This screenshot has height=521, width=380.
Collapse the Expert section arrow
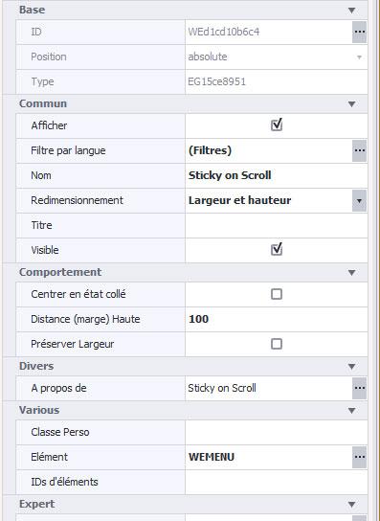tap(352, 505)
